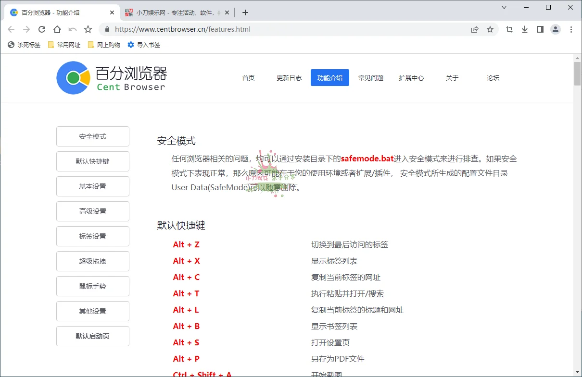The width and height of the screenshot is (582, 377).
Task: Start a screenshot with the crop tool icon
Action: tap(509, 29)
